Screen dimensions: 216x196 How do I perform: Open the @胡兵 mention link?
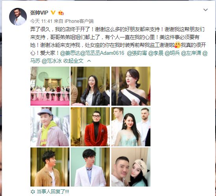(x=172, y=53)
